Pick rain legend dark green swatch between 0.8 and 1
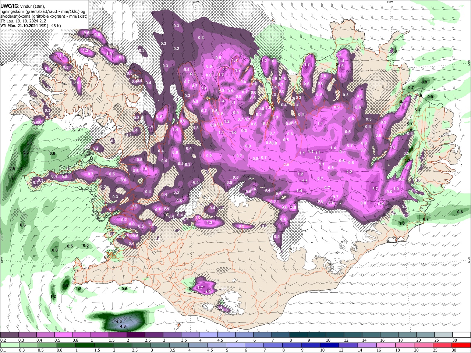This screenshot has width=471, height=353. (x=66, y=345)
